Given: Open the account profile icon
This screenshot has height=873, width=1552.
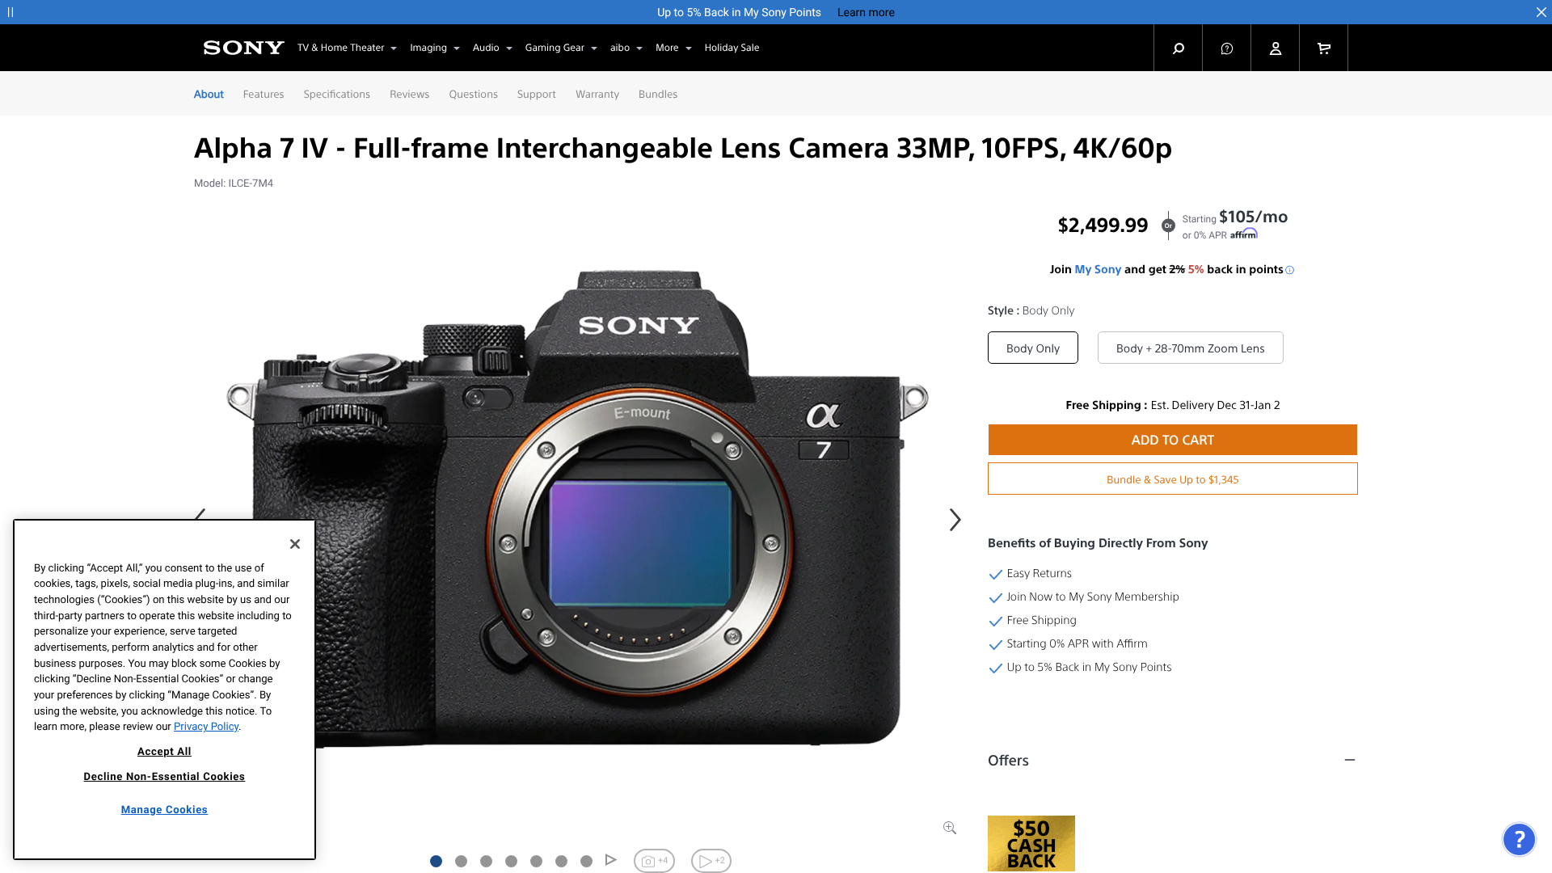Looking at the screenshot, I should tap(1275, 48).
